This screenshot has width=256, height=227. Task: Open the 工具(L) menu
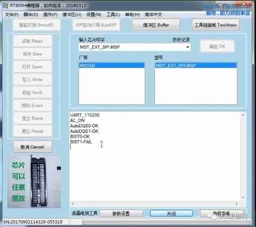click(113, 15)
